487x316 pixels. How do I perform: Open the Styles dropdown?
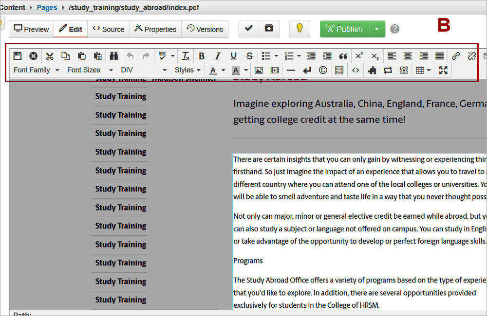(187, 70)
